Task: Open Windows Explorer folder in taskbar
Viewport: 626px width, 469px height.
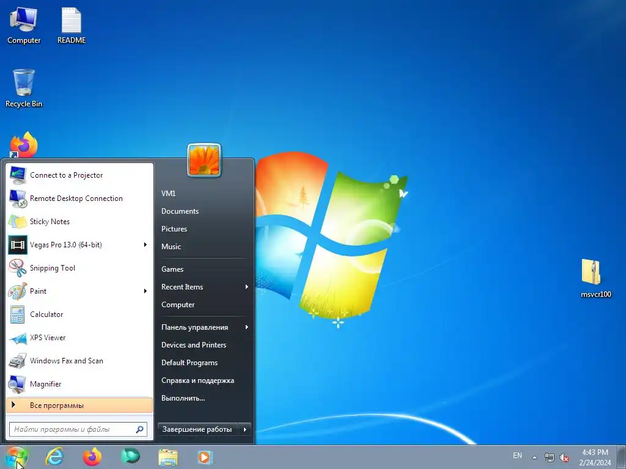Action: point(168,457)
